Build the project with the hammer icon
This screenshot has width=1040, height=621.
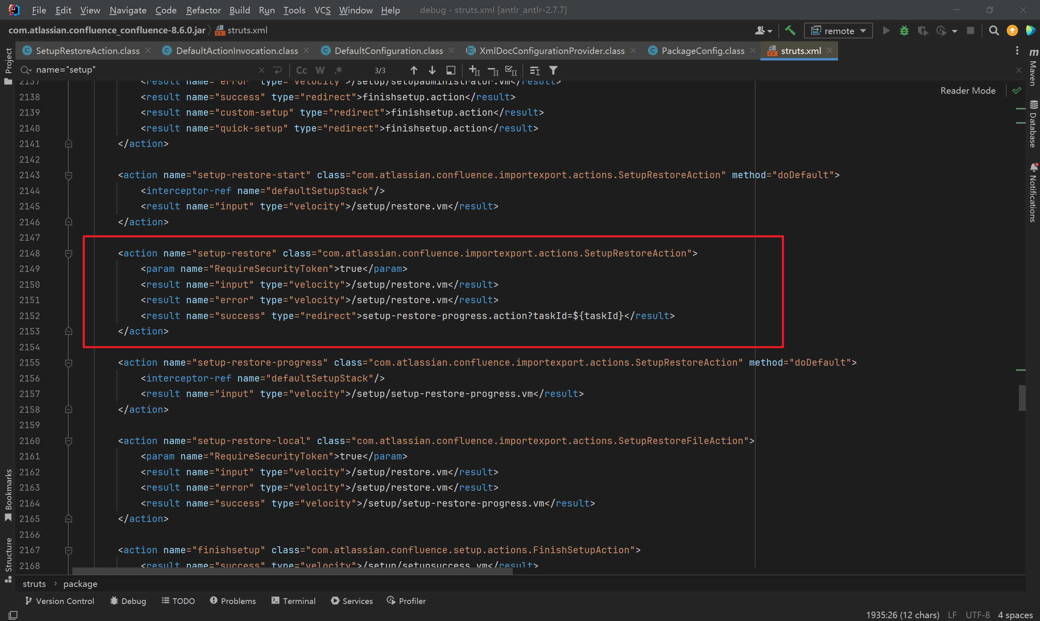click(x=790, y=30)
